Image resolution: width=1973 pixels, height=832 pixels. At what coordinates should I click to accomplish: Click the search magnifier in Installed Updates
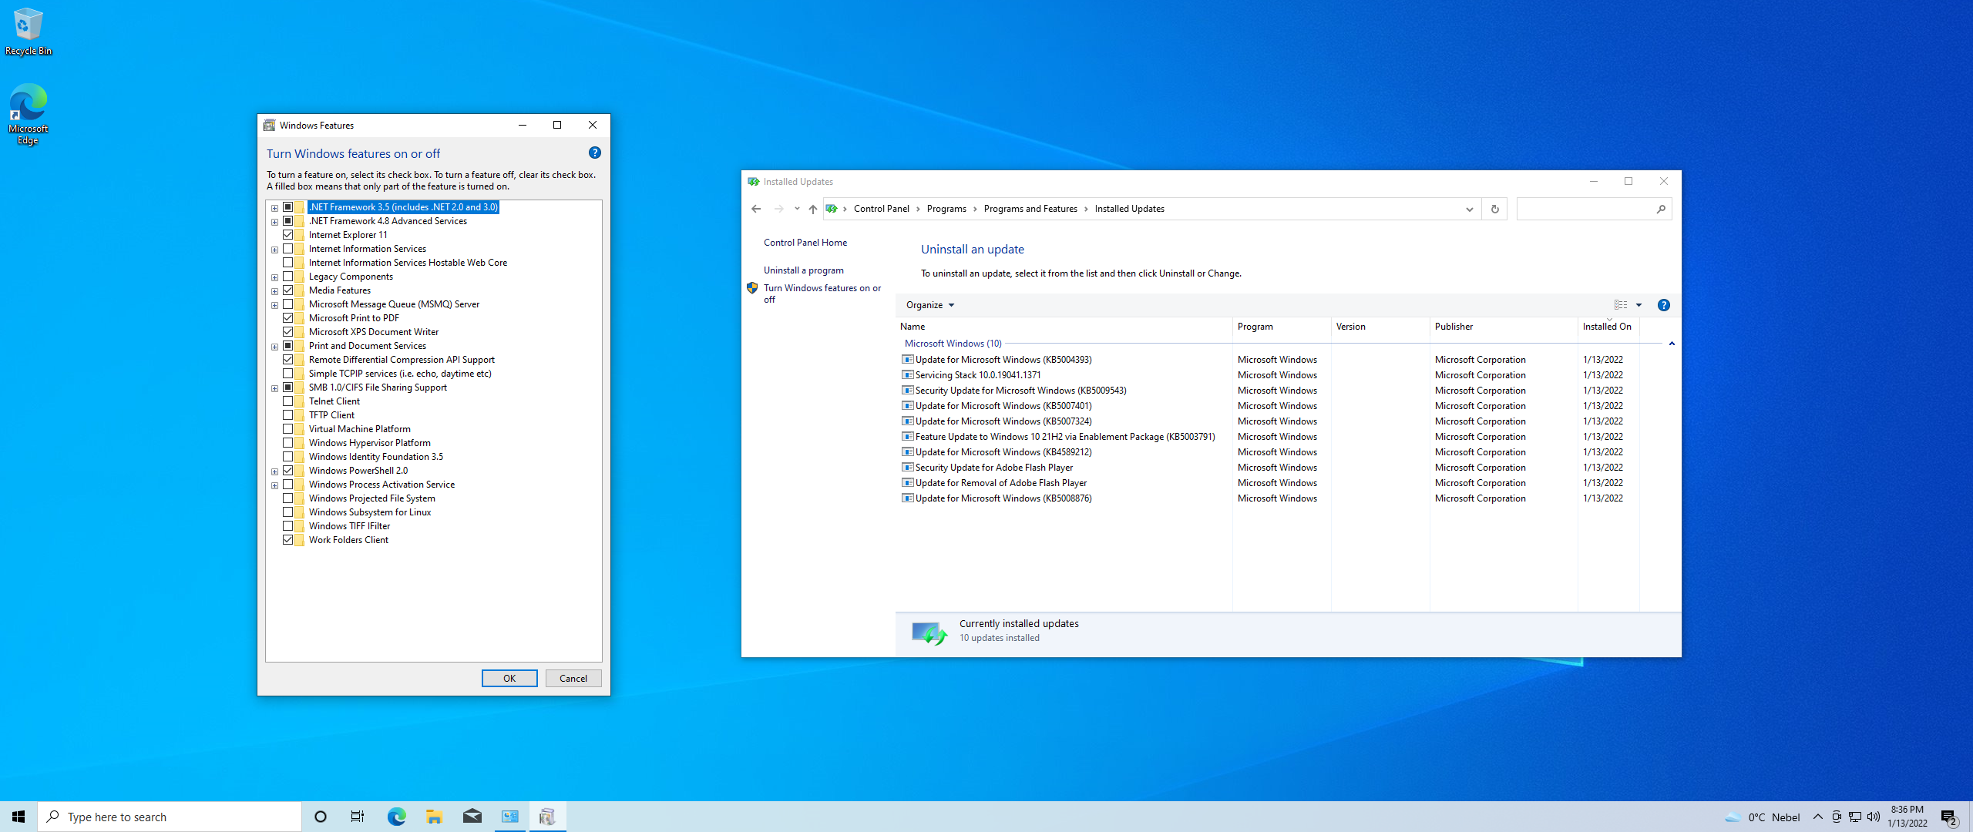tap(1661, 209)
